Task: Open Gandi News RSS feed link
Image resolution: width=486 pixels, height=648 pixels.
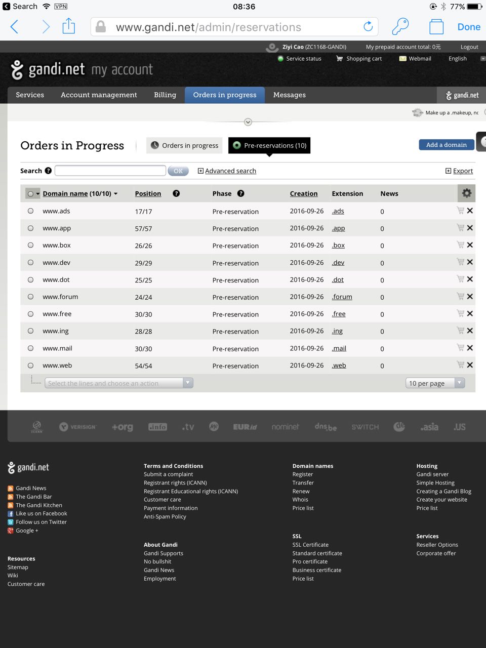Action: [27, 488]
